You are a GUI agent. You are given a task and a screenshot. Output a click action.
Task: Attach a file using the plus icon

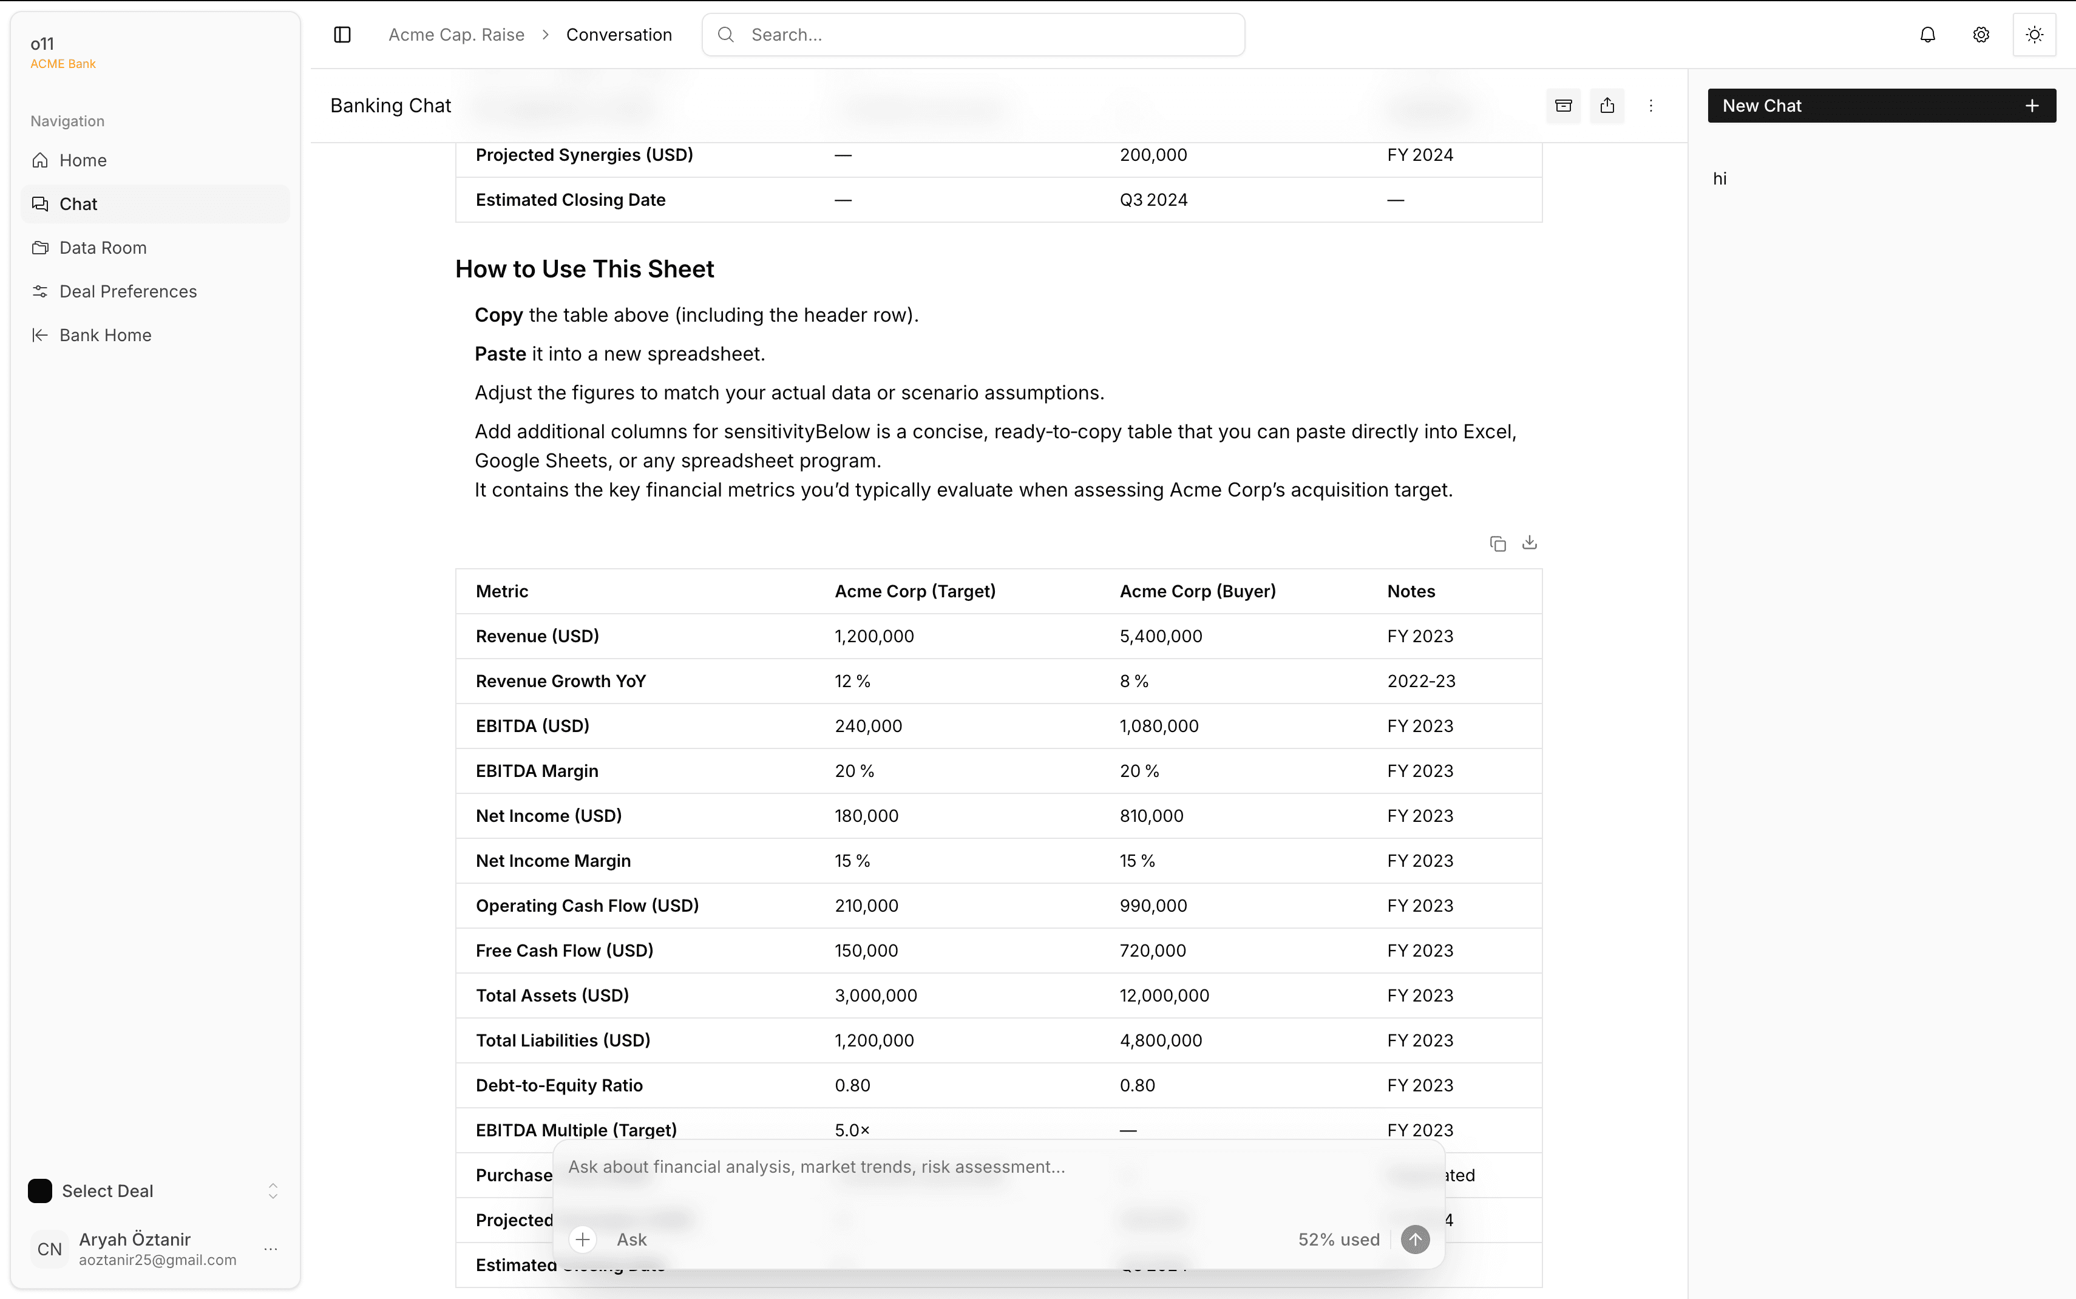point(583,1239)
